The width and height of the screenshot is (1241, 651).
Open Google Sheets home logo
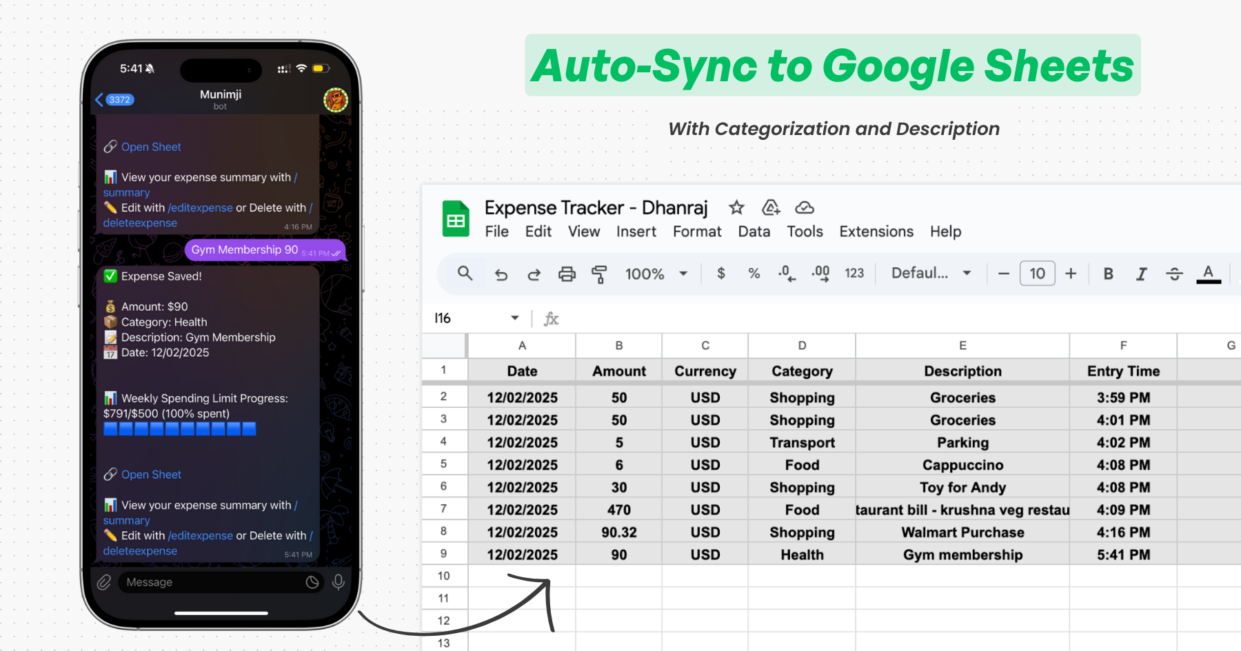456,218
